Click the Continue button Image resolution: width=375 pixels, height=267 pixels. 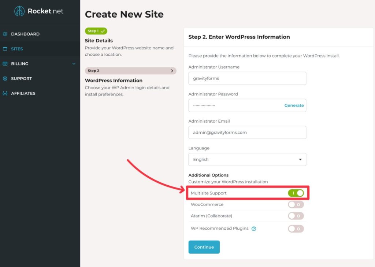(204, 247)
